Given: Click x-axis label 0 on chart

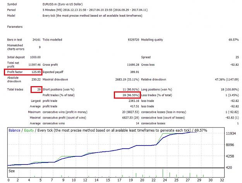Looking at the screenshot, I should [x=9, y=180].
